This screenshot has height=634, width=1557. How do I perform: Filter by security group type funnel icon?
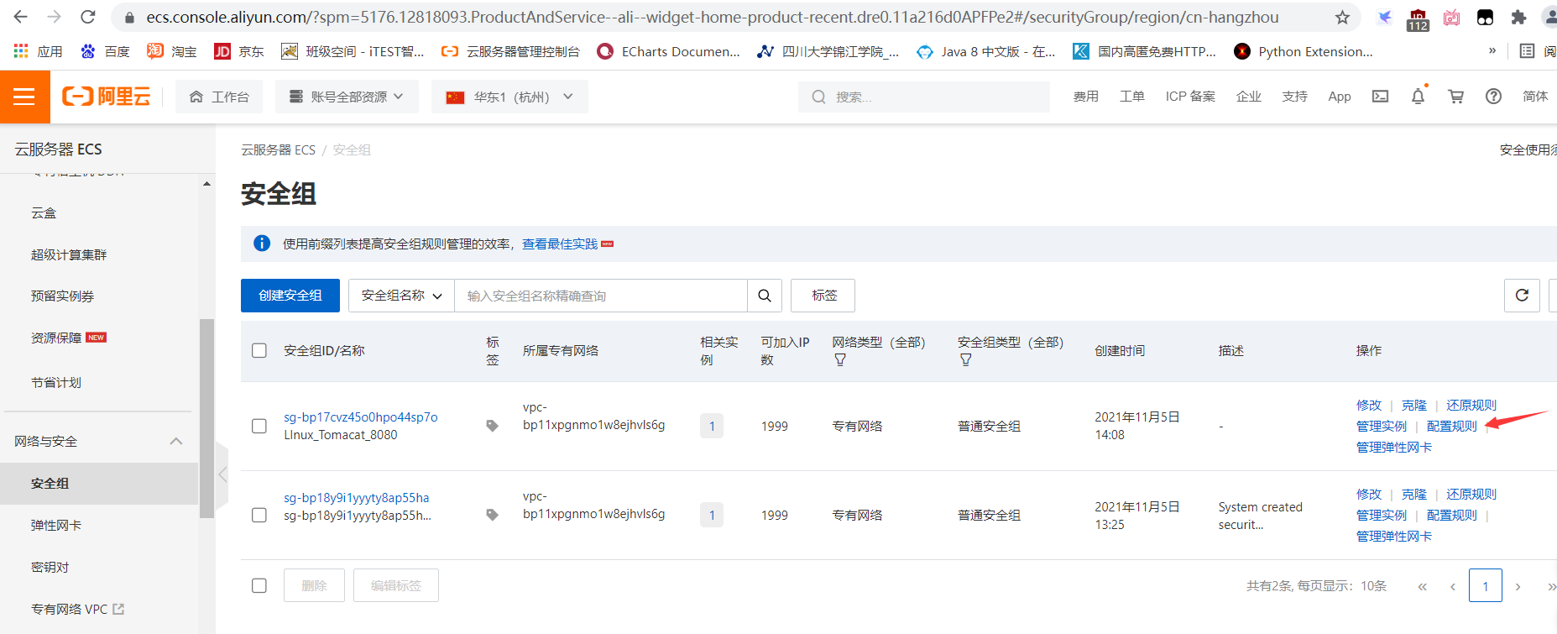(x=966, y=359)
